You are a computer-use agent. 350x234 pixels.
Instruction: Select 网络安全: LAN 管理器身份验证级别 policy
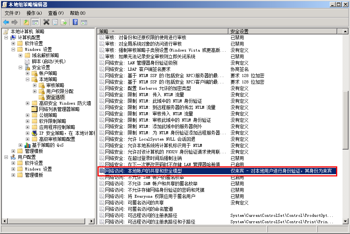point(141,63)
